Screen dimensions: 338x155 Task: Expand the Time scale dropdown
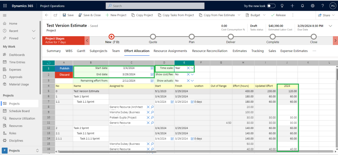tap(192, 68)
